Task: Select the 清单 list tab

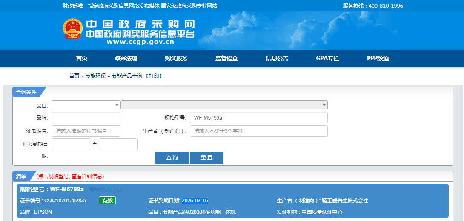Action: 21,176
